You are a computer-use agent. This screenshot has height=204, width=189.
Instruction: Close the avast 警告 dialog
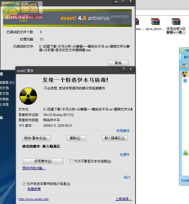131,69
